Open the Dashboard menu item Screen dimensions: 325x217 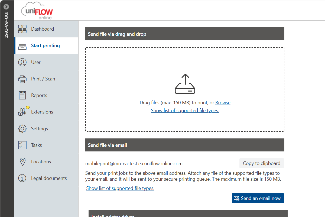(46, 29)
